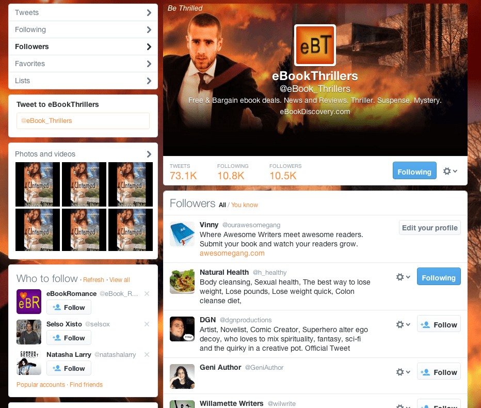Open the Lists sidebar section

(83, 81)
